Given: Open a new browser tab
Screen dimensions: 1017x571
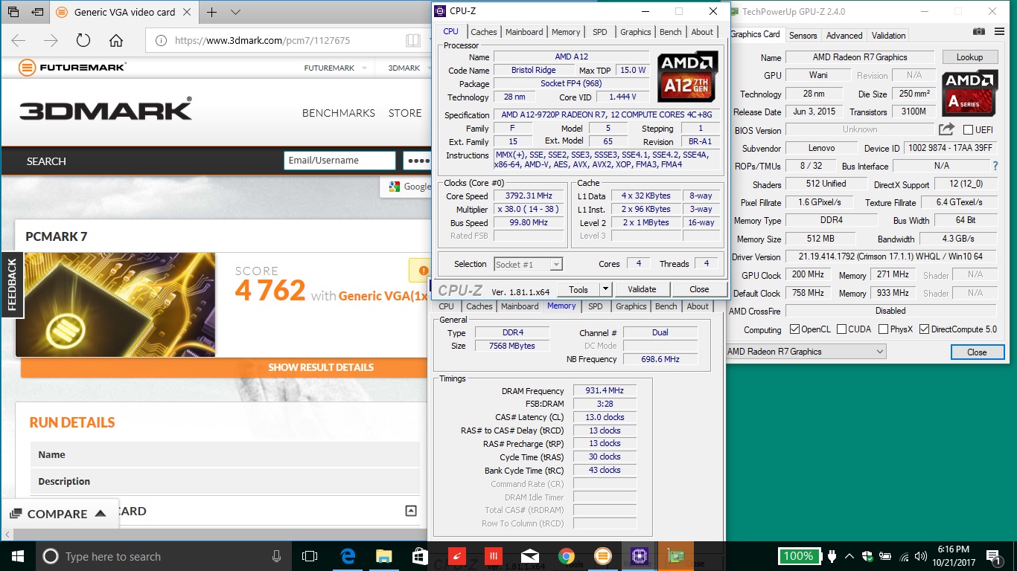Looking at the screenshot, I should [x=212, y=13].
